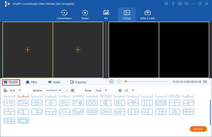Expand the Écran Tout dropdown
The height and width of the screenshot is (137, 212).
click(101, 90)
